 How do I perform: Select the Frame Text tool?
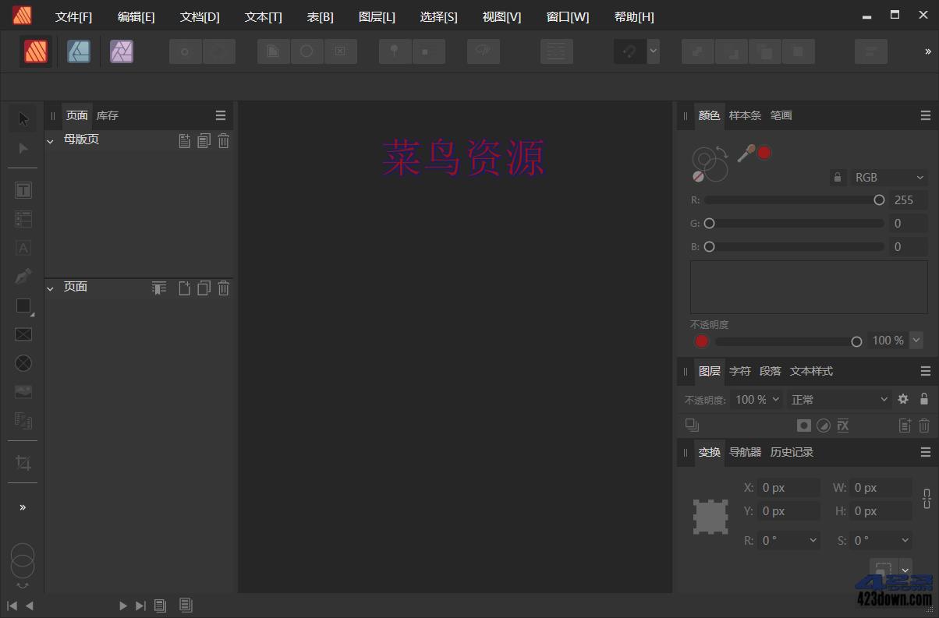[x=23, y=189]
